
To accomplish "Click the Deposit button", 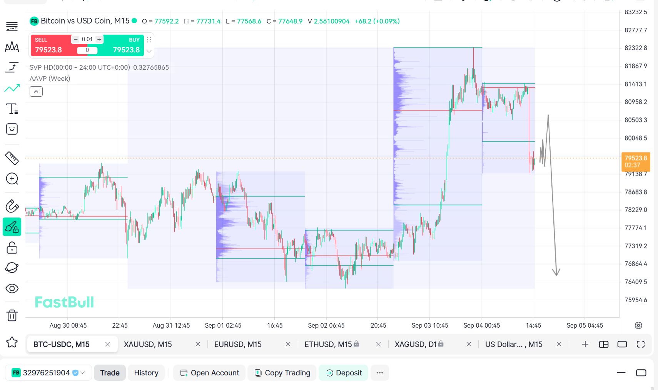I will click(x=344, y=373).
